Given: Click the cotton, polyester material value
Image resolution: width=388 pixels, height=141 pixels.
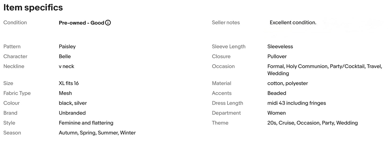Looking at the screenshot, I should point(288,83).
